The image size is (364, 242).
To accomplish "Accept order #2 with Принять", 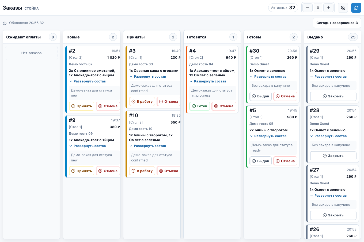I will pos(82,106).
